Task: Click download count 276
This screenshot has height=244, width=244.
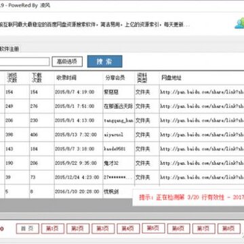Action: pos(34,106)
